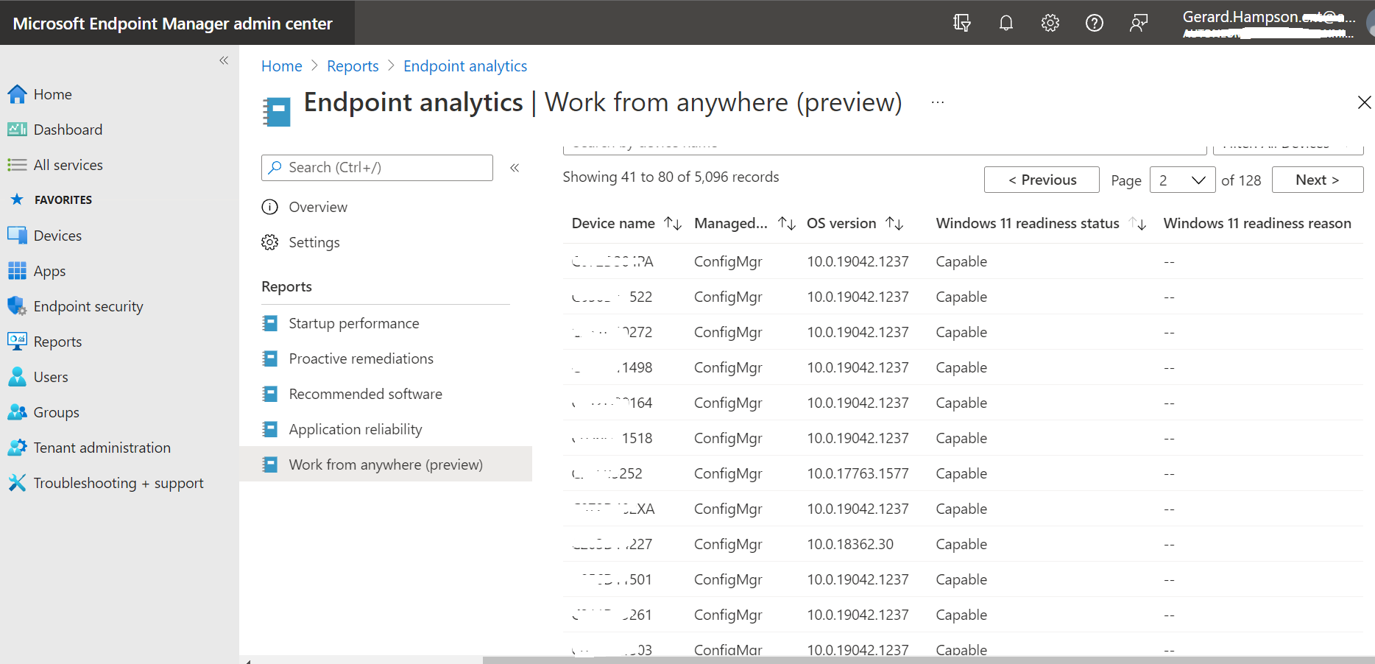The height and width of the screenshot is (664, 1375).
Task: Open the notifications bell icon
Action: point(1005,23)
